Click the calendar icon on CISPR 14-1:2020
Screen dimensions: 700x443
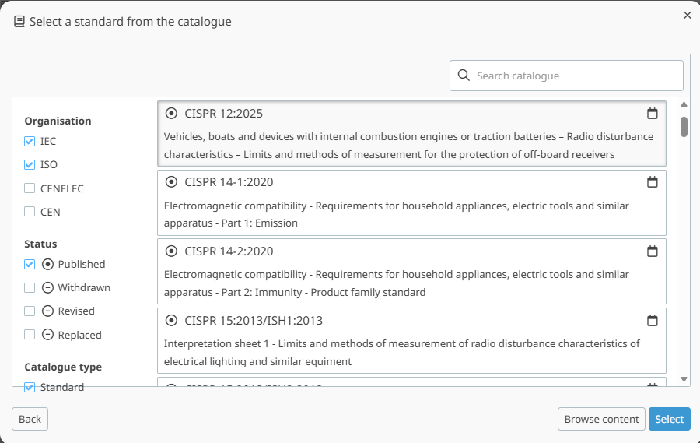point(653,182)
